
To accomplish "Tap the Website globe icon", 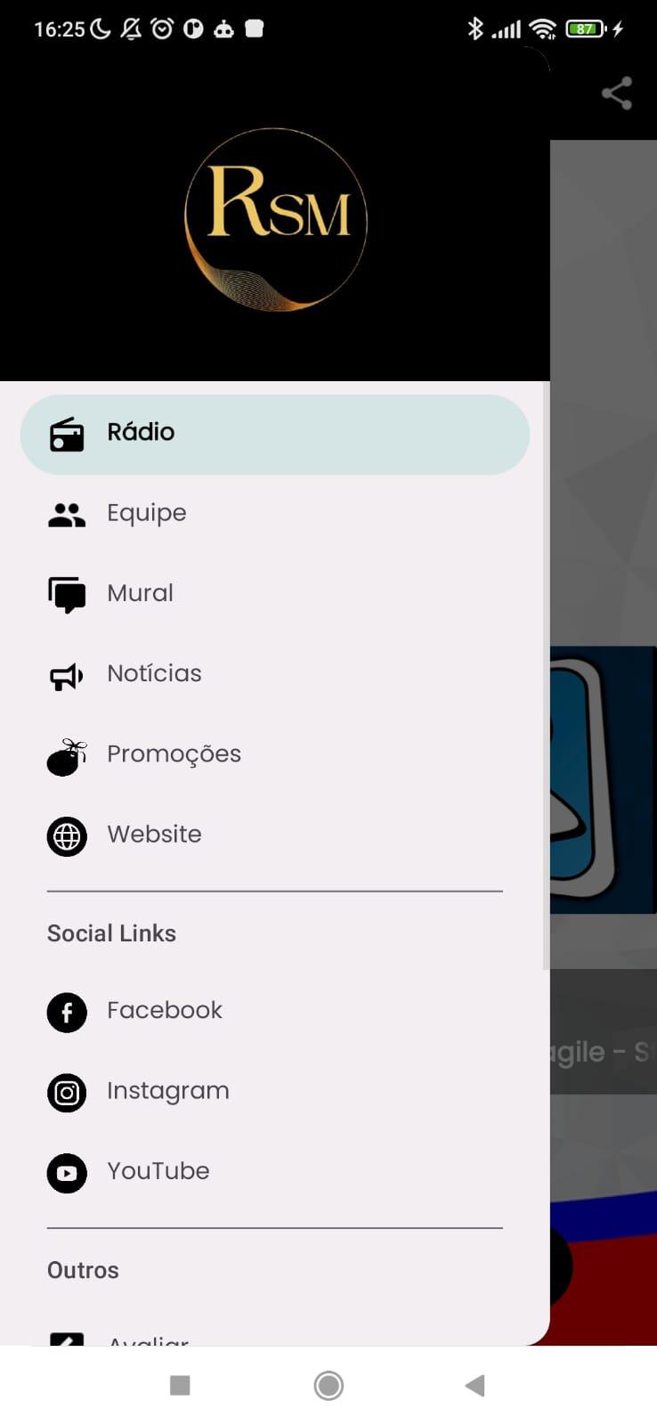I will coord(67,836).
